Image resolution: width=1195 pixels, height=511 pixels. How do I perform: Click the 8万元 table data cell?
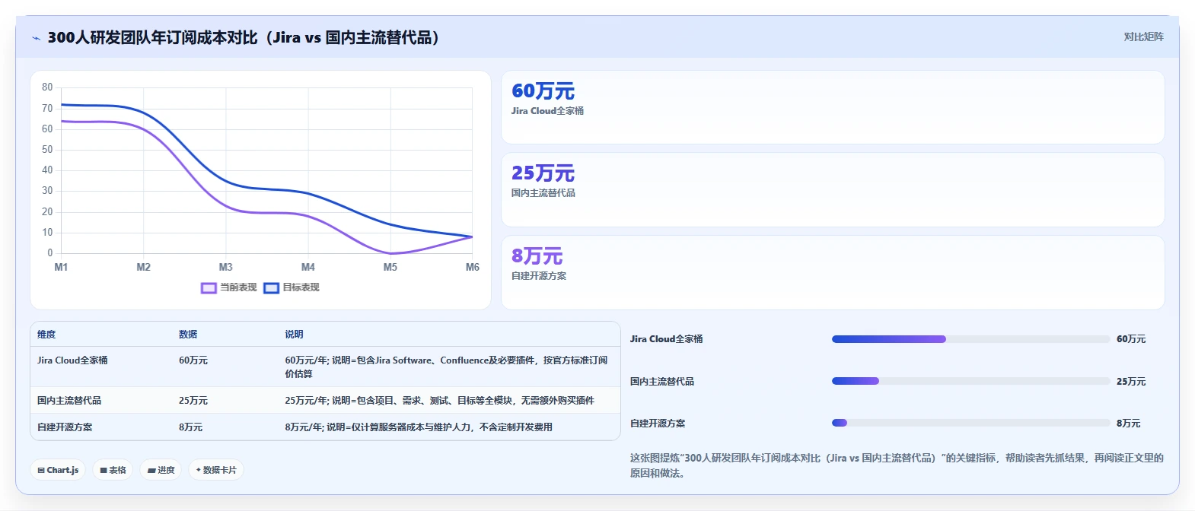coord(191,427)
